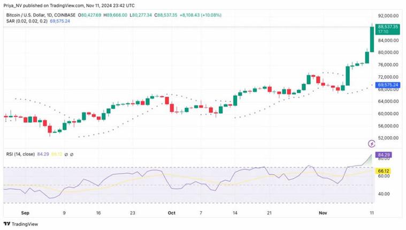Click the 60,000.00 price axis label
406x230 pixels.
coord(388,114)
